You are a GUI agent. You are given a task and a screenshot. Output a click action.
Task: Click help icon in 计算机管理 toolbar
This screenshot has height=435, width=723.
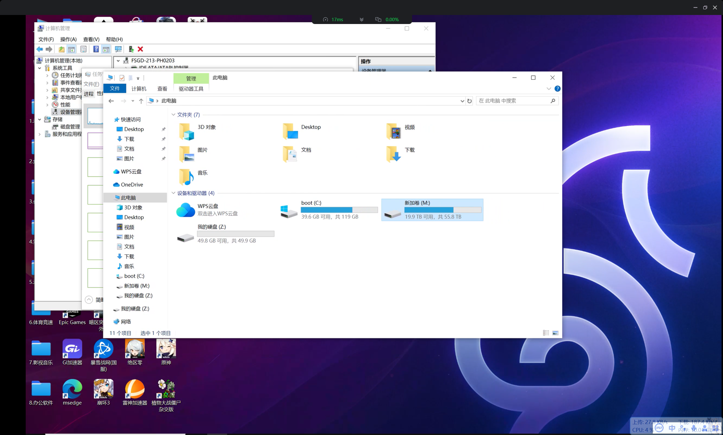coord(96,49)
